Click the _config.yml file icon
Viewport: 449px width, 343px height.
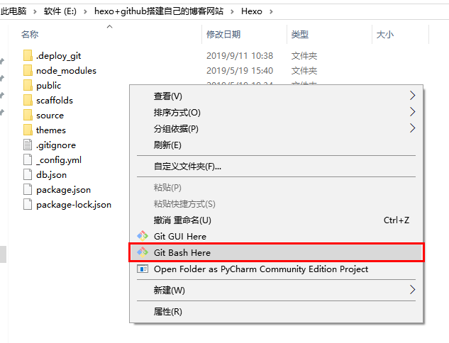coord(28,159)
